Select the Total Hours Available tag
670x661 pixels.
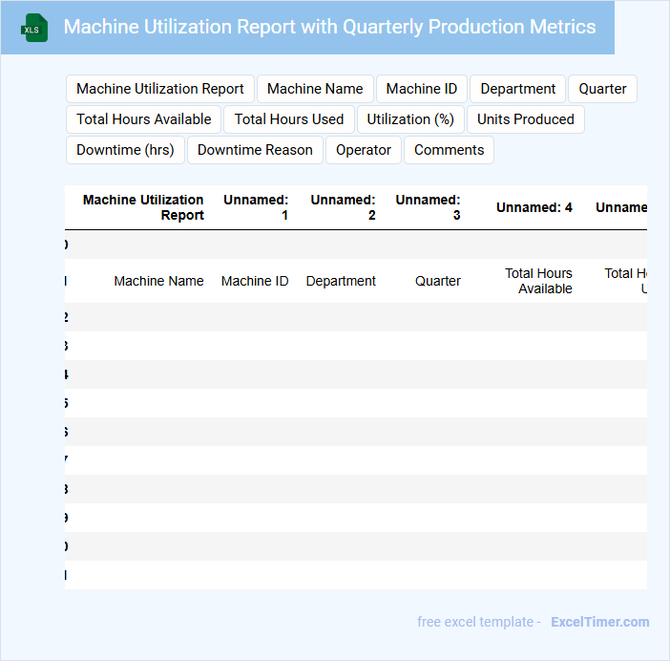click(x=144, y=119)
